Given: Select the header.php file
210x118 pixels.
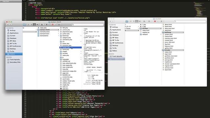Looking at the screenshot, I should [71, 48].
